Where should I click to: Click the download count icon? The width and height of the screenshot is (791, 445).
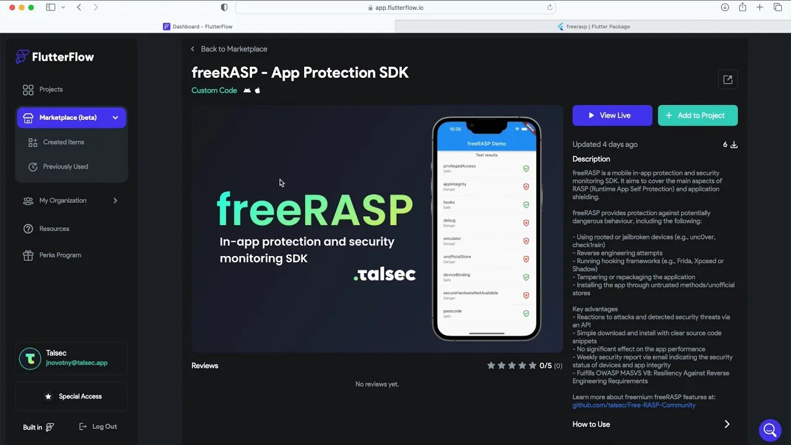click(x=734, y=145)
